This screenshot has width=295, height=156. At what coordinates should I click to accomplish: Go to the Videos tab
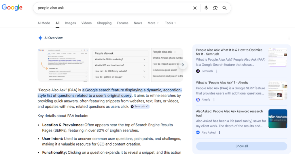86,23
